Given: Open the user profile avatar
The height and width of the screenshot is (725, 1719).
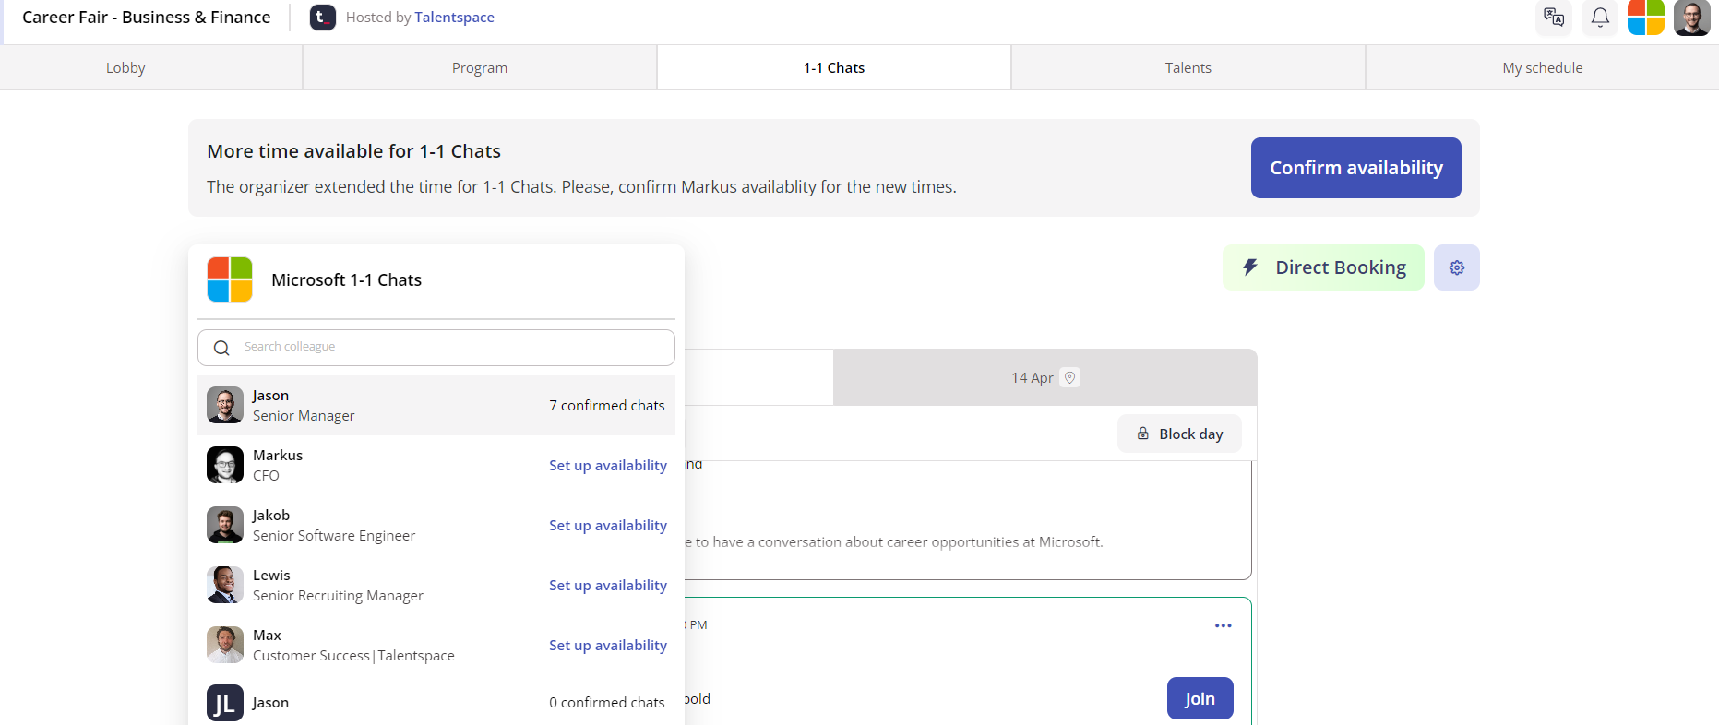Looking at the screenshot, I should click(1692, 18).
